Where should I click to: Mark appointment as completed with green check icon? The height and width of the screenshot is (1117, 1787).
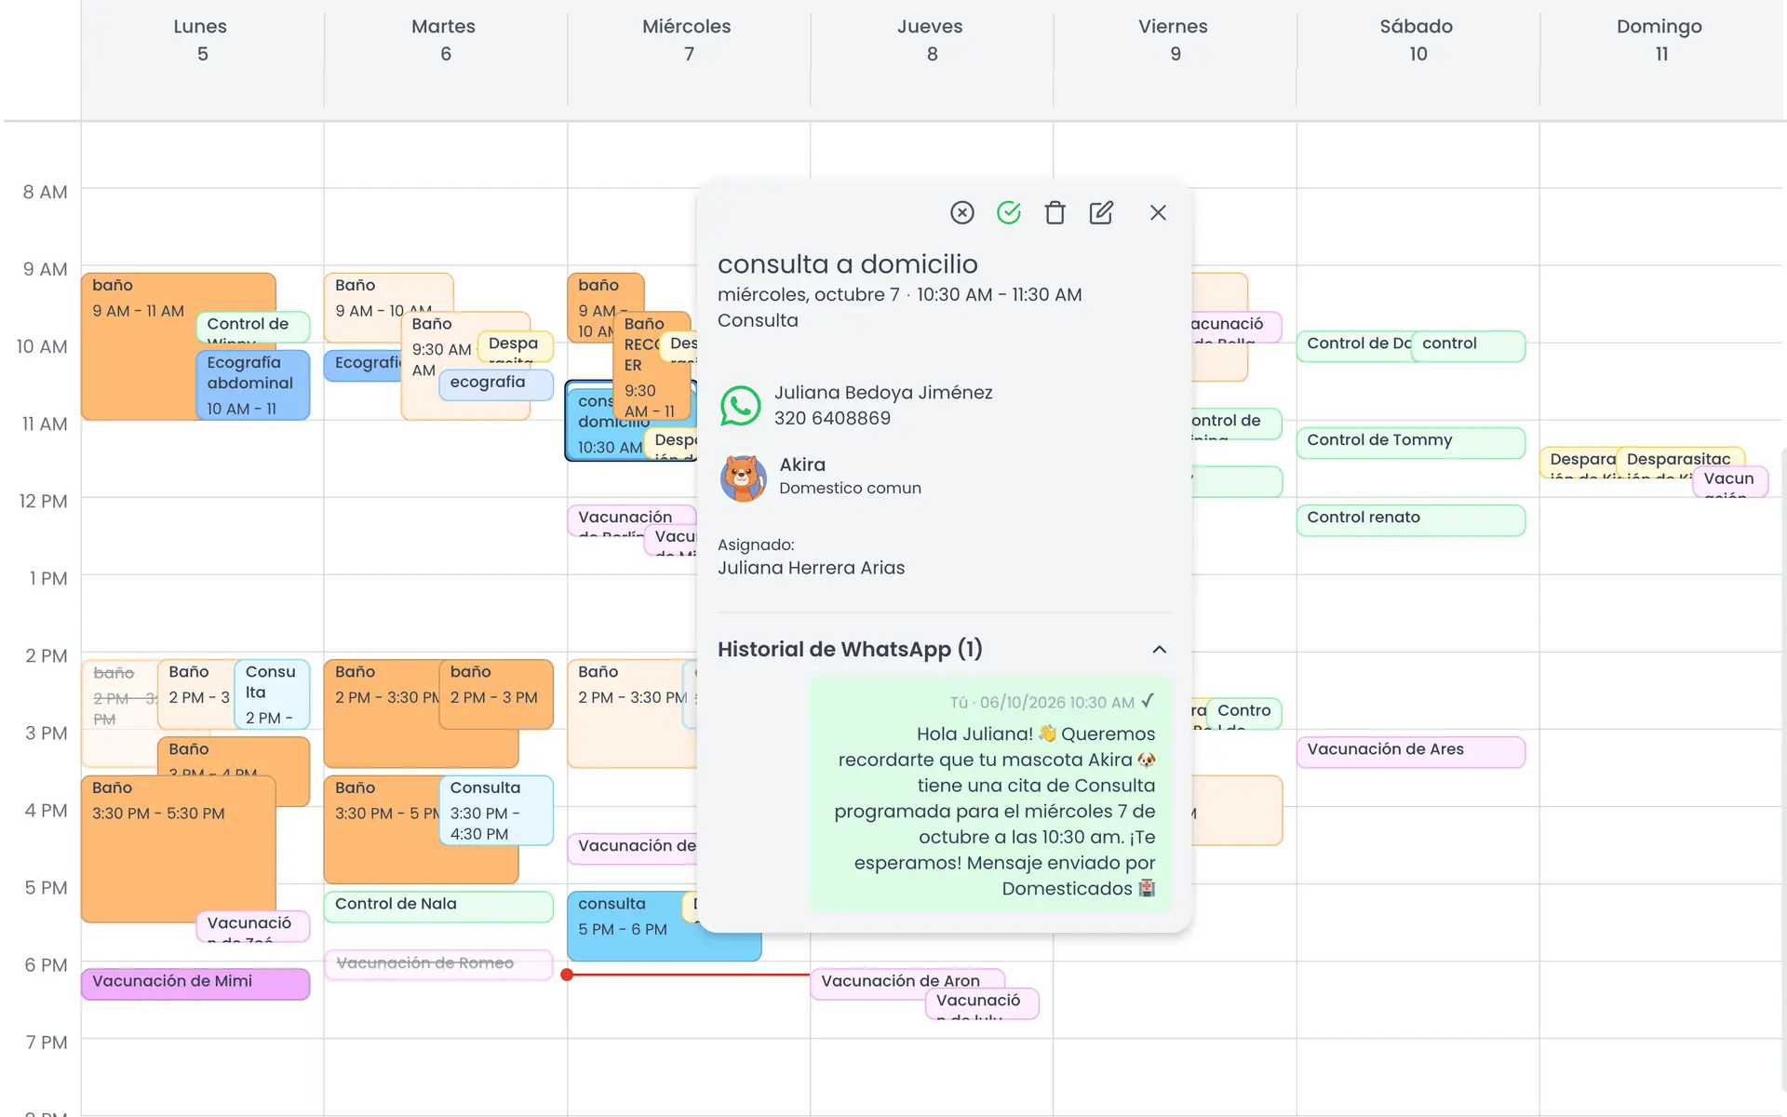tap(1008, 213)
